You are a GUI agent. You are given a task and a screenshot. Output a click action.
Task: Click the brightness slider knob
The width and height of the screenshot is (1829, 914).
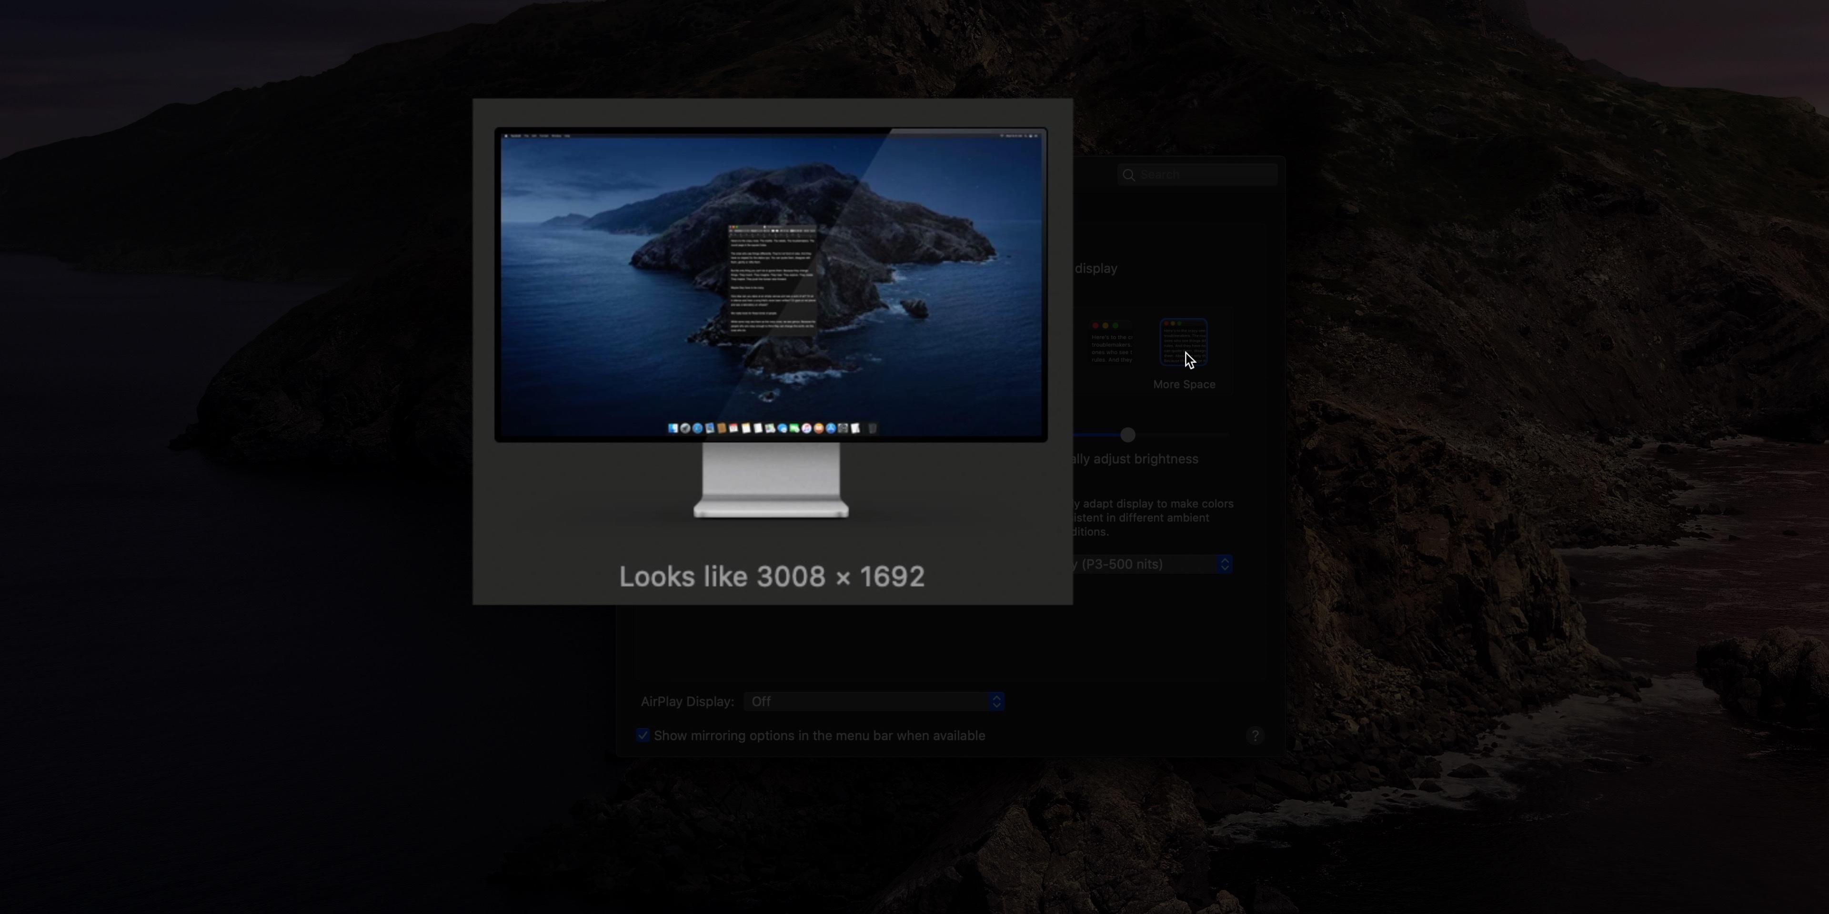tap(1127, 435)
